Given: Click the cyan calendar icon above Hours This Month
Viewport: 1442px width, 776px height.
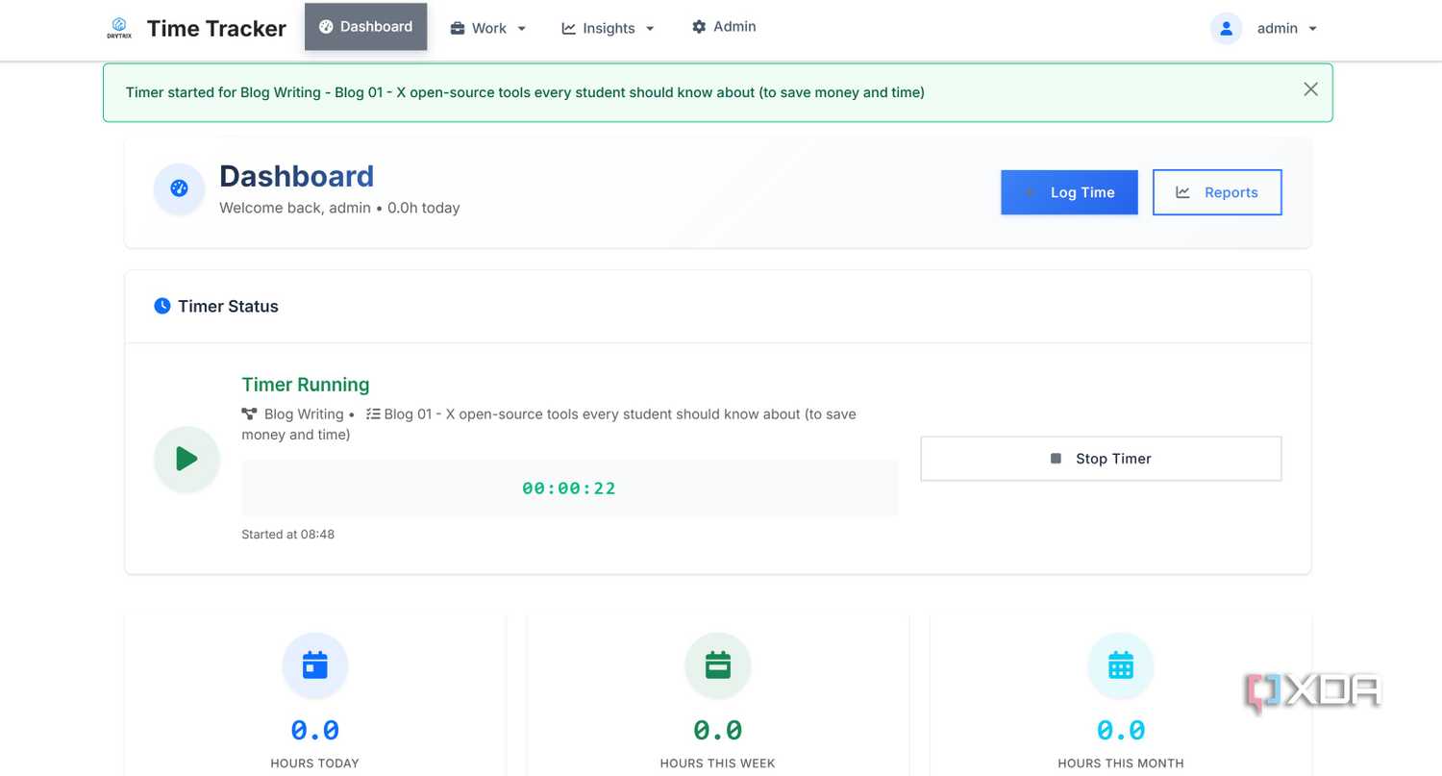Looking at the screenshot, I should [x=1121, y=665].
